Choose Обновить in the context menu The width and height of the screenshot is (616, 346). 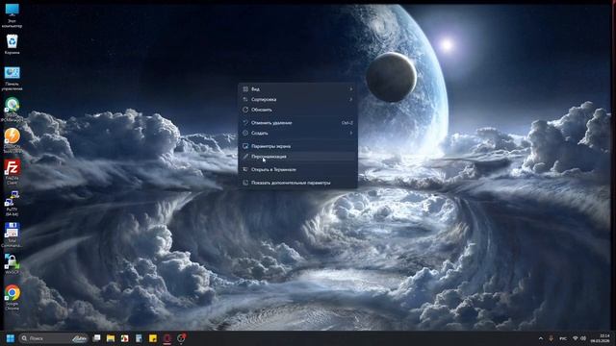coord(297,110)
